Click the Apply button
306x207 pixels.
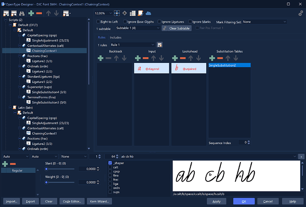click(x=216, y=201)
